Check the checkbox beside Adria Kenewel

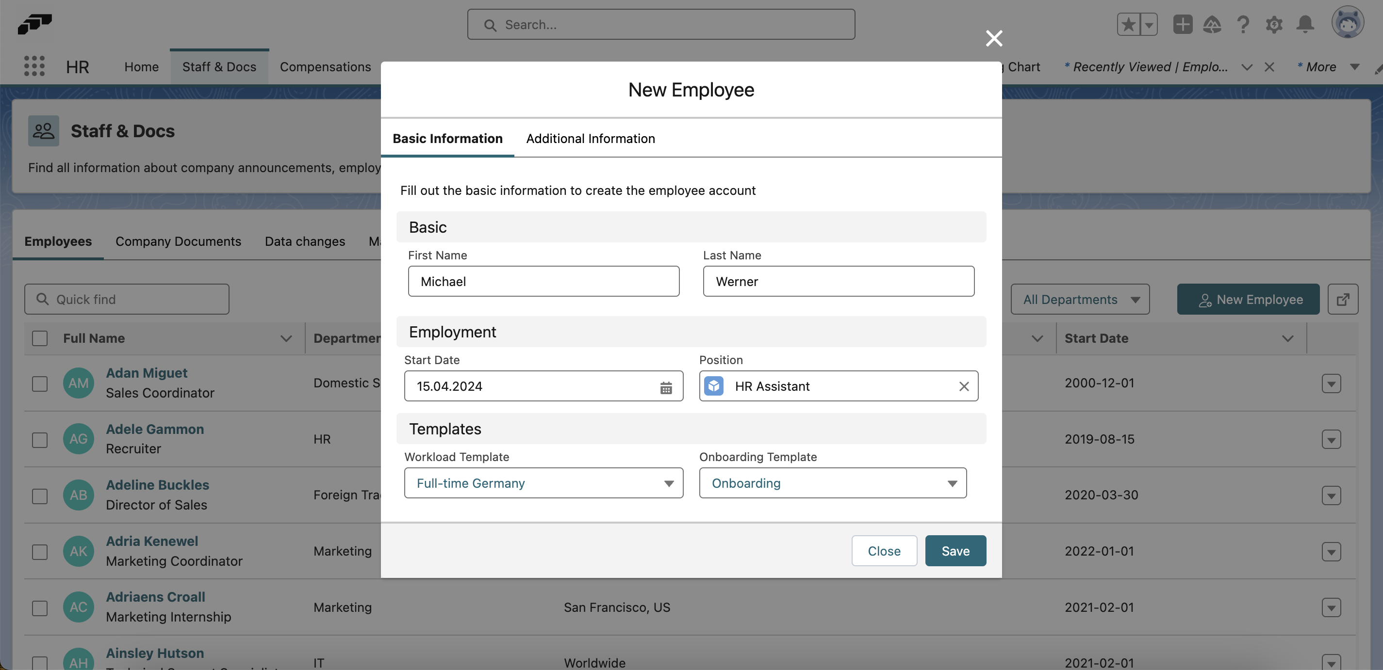pos(40,551)
